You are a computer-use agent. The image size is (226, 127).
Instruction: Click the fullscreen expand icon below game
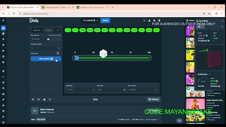50,99
